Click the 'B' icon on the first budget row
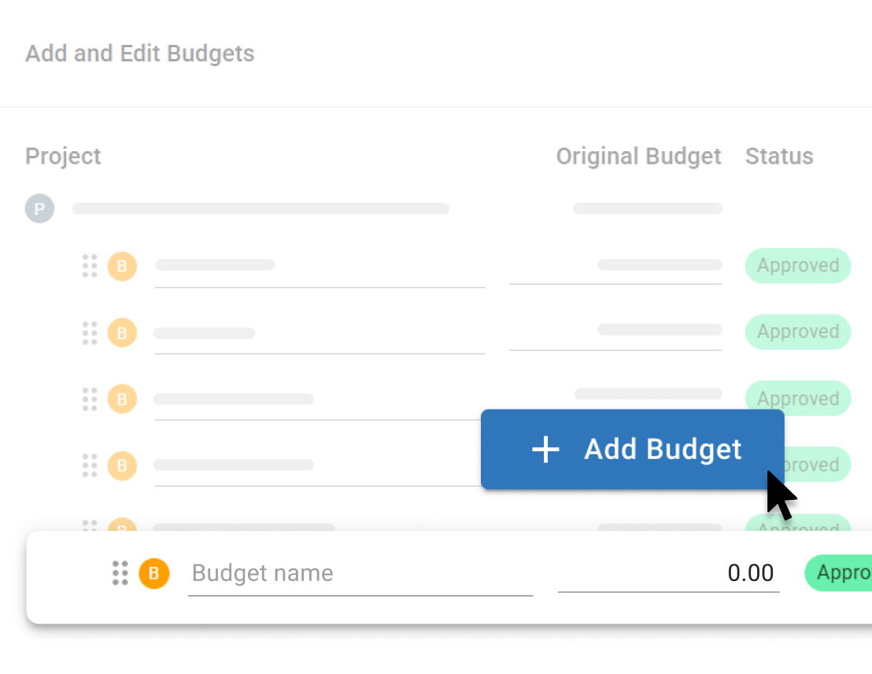The width and height of the screenshot is (872, 674). (x=122, y=266)
